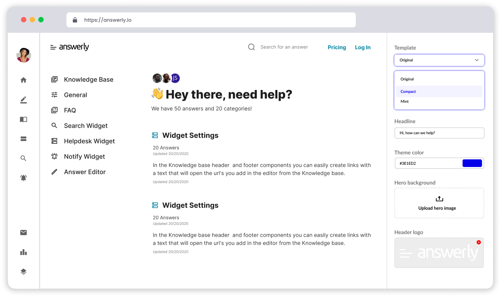Click the upload arrow icon in Hero background
The image size is (501, 297).
(x=439, y=199)
